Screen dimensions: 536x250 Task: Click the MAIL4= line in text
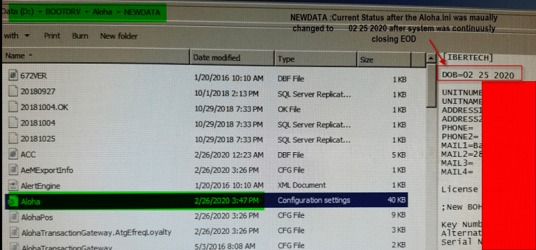(x=458, y=172)
